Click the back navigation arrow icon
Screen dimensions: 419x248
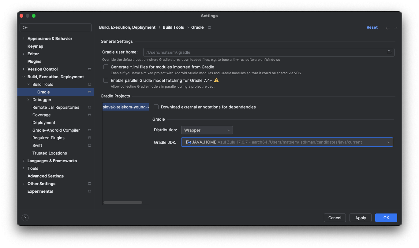pyautogui.click(x=388, y=28)
